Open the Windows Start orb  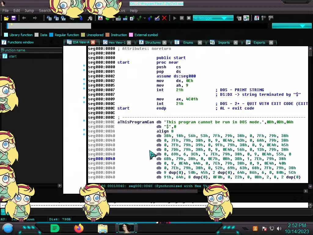tap(8, 229)
